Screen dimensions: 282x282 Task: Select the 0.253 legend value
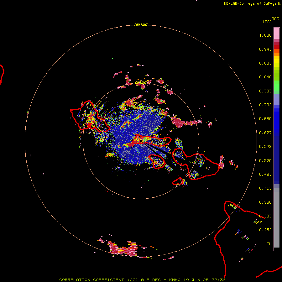pos(265,230)
